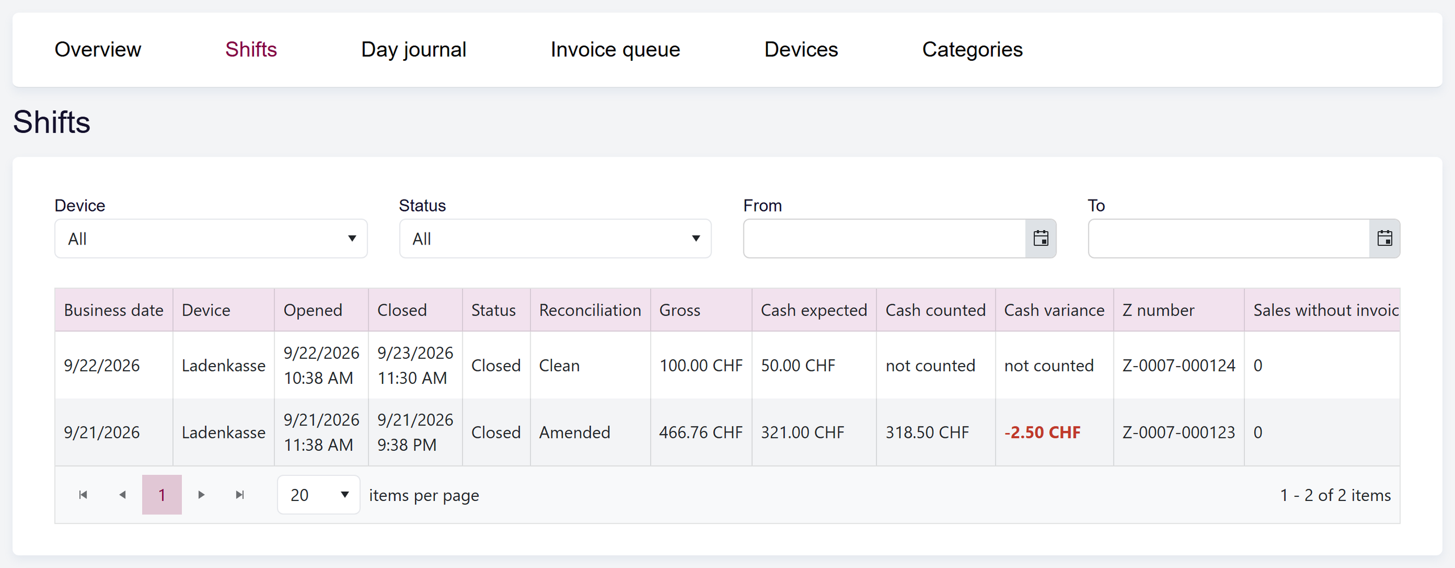Image resolution: width=1455 pixels, height=568 pixels.
Task: Open the Status filter dropdown
Action: 555,239
